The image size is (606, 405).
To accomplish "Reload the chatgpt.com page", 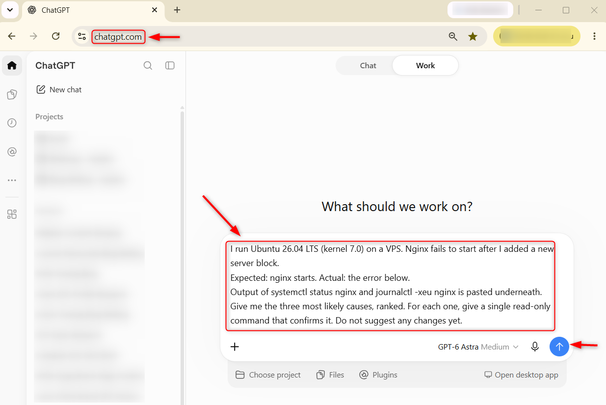I will pyautogui.click(x=56, y=36).
